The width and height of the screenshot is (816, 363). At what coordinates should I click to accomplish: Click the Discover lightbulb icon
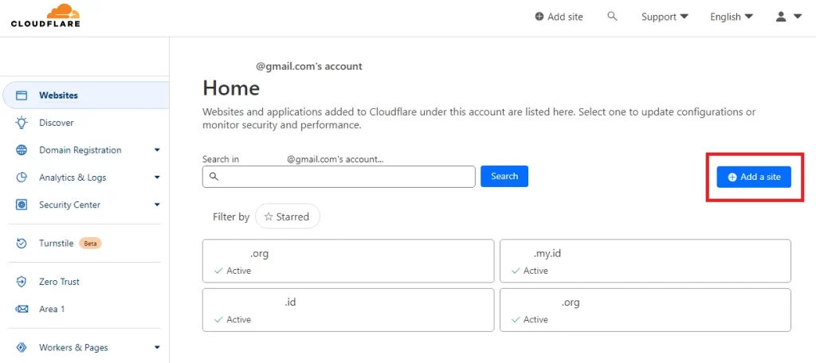pos(22,123)
